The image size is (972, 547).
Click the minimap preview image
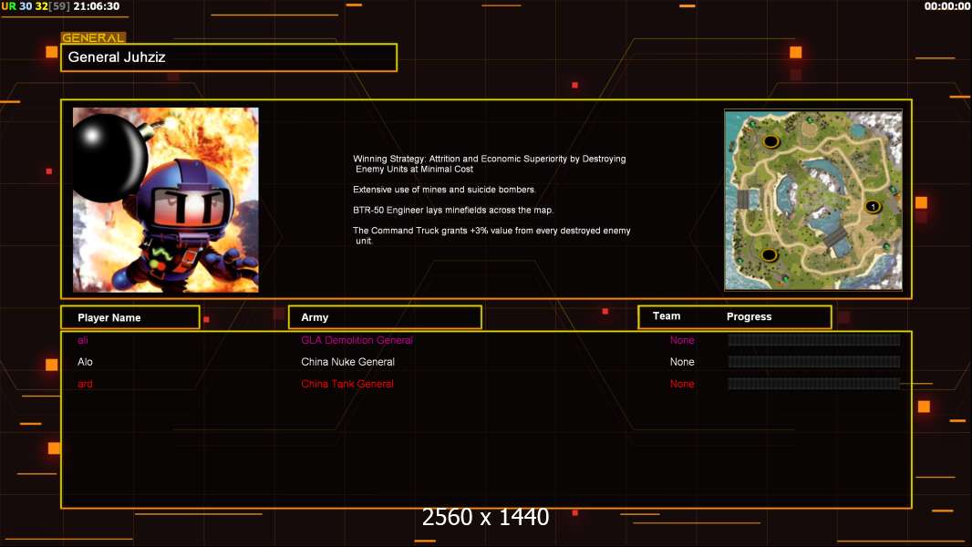tap(813, 200)
